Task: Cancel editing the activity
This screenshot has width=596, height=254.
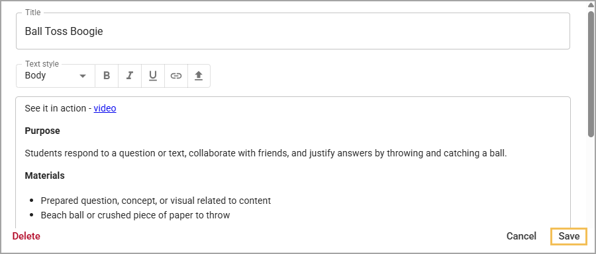Action: 521,236
